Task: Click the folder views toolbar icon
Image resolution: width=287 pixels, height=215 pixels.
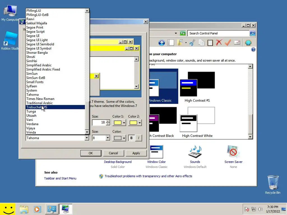Action: [180, 43]
